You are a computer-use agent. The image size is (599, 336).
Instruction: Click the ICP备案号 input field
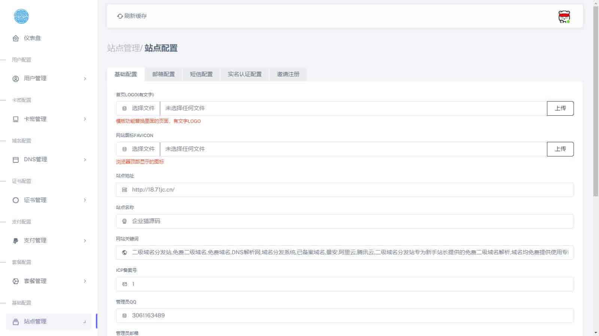coord(345,284)
